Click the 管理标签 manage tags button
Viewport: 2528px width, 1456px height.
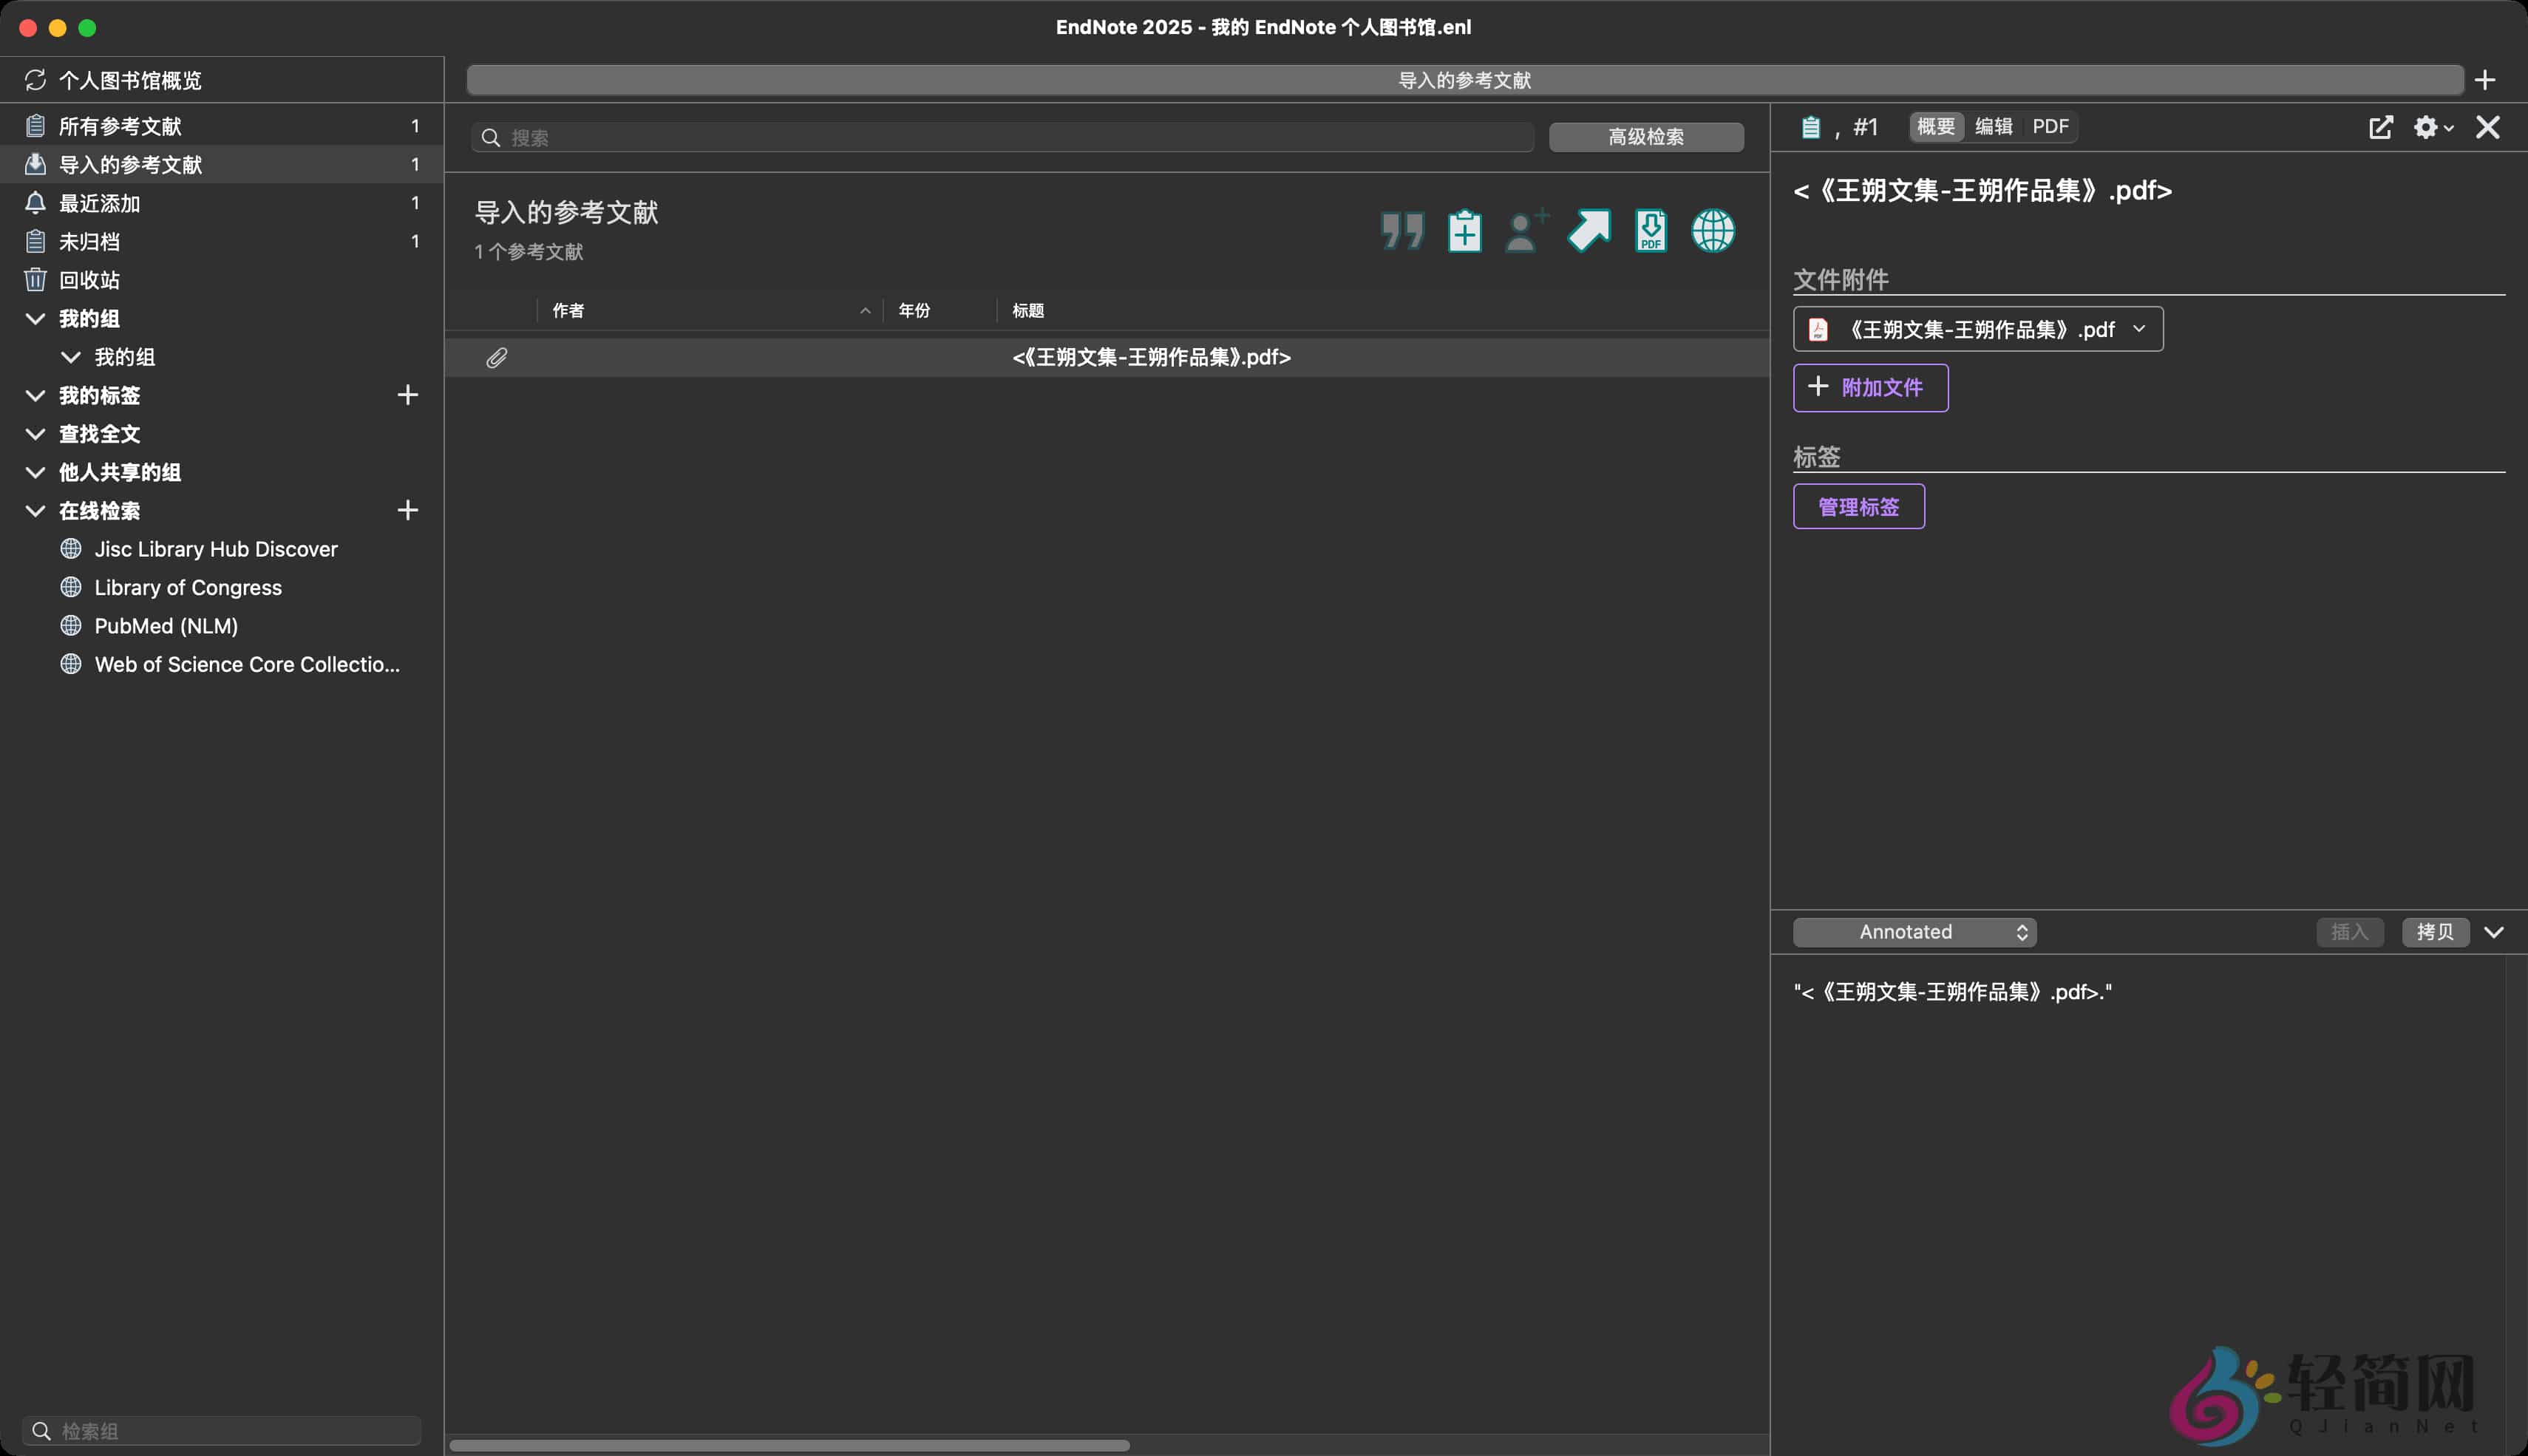(1858, 507)
